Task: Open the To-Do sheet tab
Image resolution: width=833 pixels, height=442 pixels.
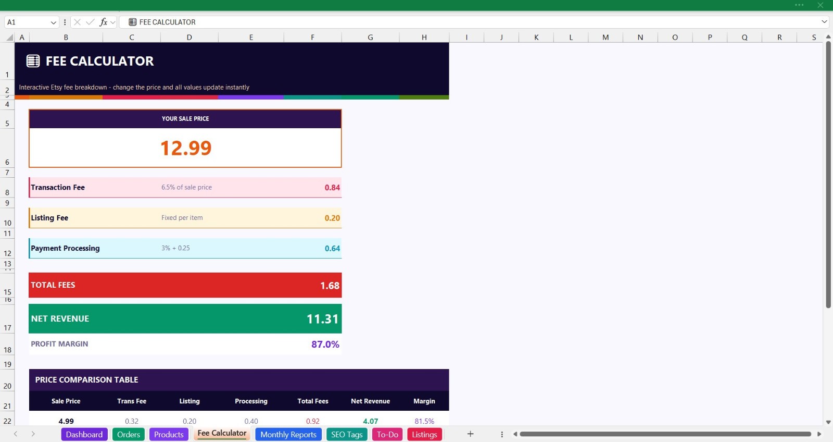Action: pyautogui.click(x=387, y=434)
